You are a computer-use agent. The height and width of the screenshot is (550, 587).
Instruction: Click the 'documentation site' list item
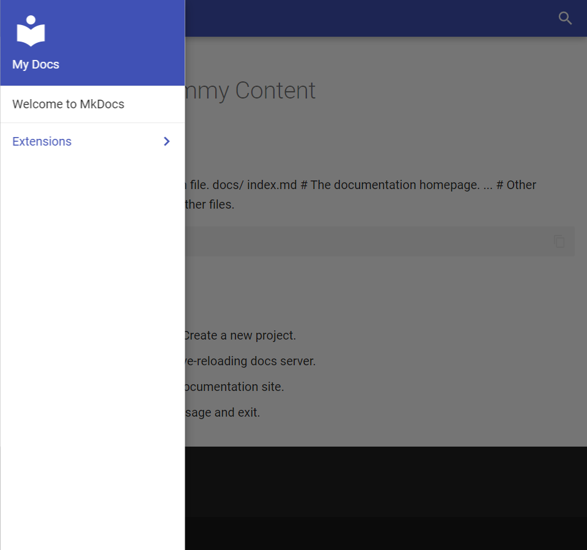pos(235,387)
